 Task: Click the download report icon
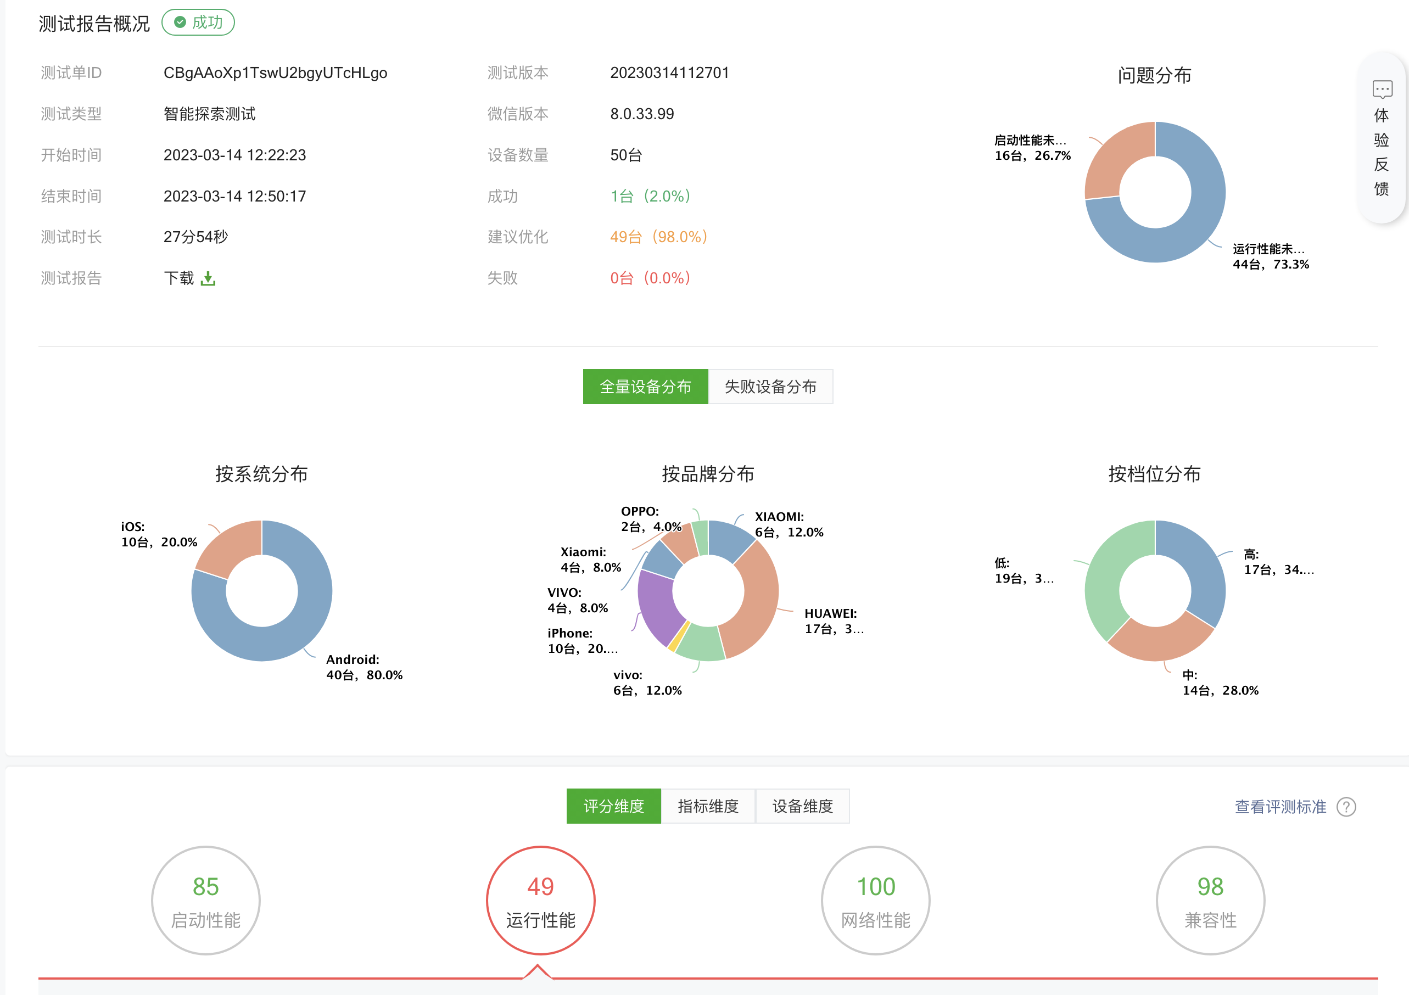point(208,278)
